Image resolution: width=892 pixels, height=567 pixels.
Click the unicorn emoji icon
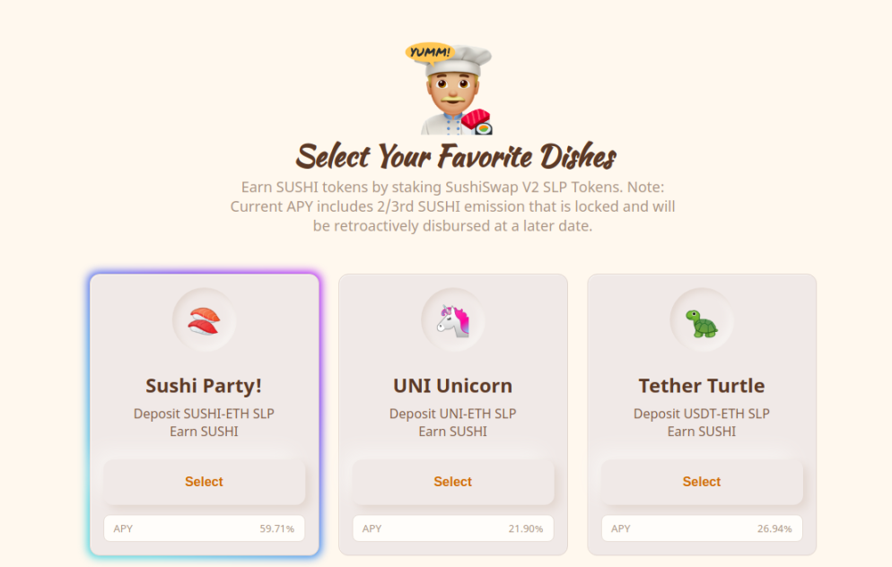(452, 320)
